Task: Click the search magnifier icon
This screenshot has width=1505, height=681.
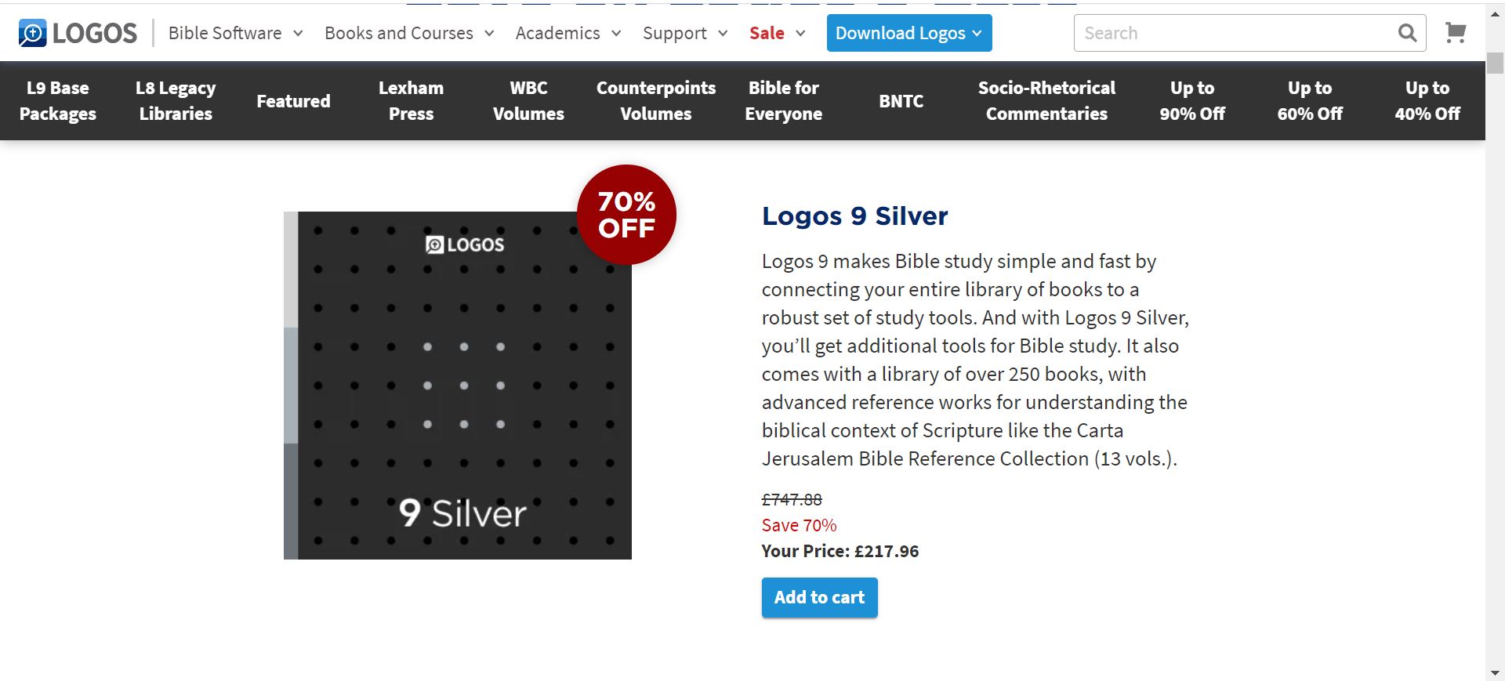Action: [x=1407, y=33]
